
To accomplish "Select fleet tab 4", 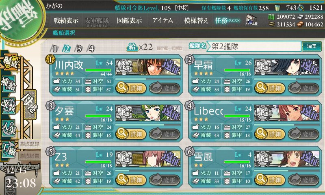I will (91, 49).
